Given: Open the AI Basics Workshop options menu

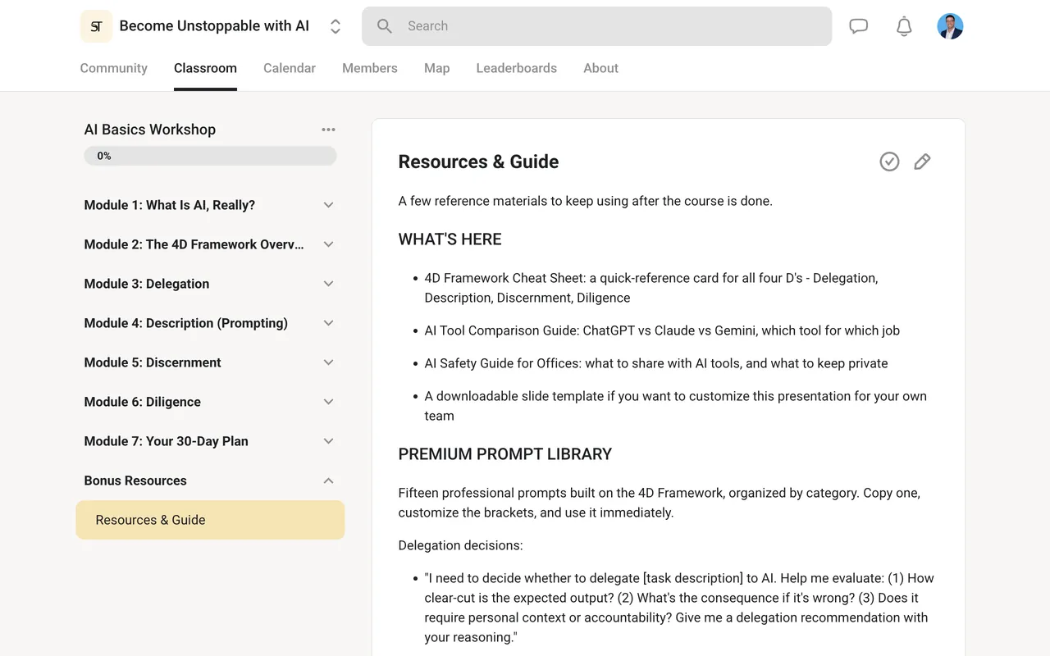Looking at the screenshot, I should [329, 130].
